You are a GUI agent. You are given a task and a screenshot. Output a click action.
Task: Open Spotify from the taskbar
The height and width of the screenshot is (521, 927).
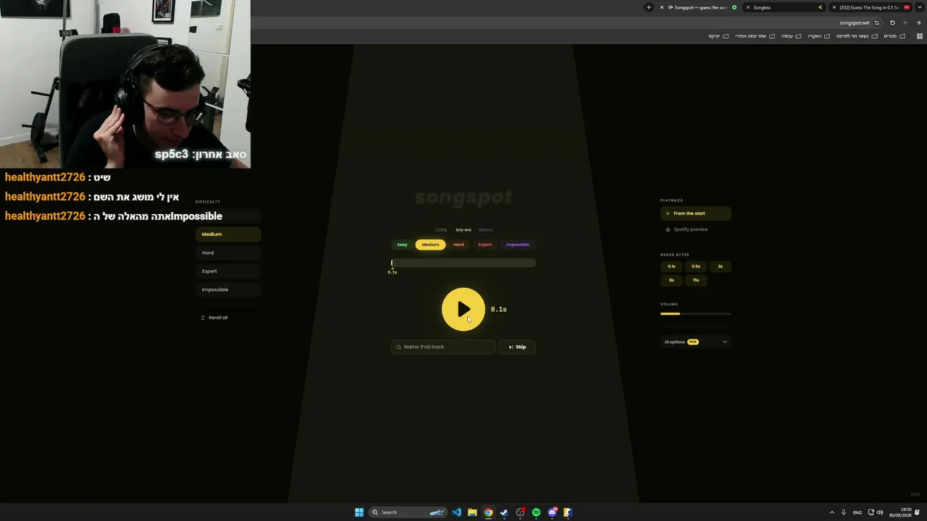point(536,512)
